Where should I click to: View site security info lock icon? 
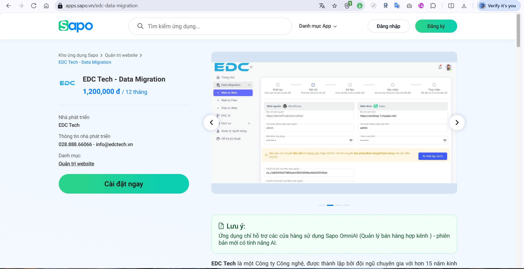tap(60, 6)
